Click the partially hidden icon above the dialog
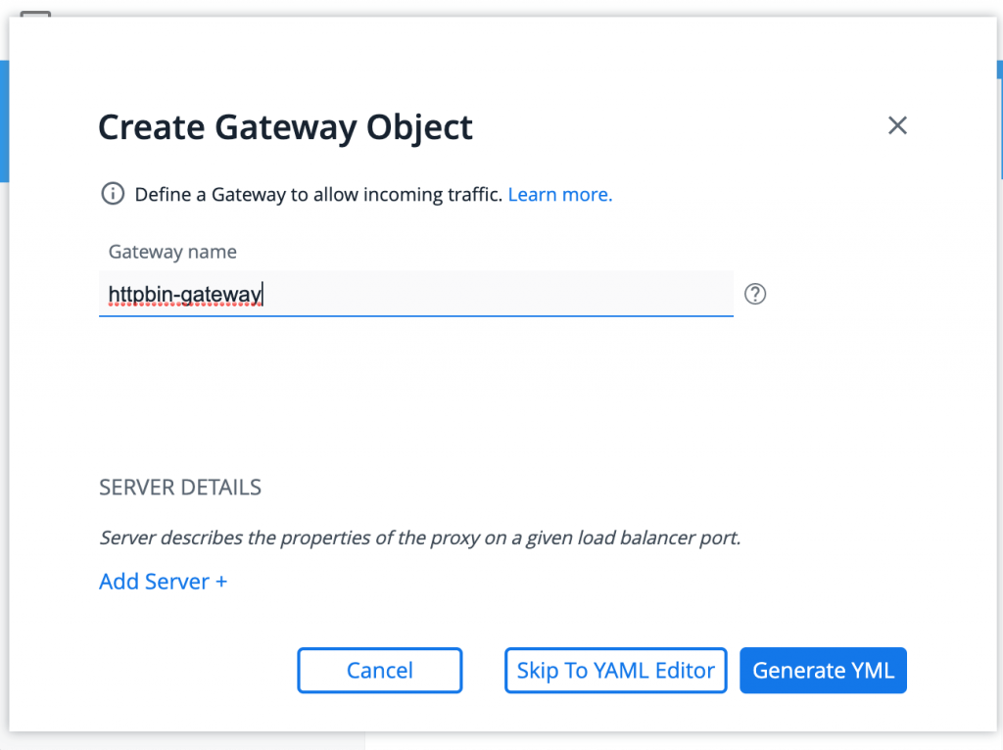The width and height of the screenshot is (1003, 750). pyautogui.click(x=35, y=14)
